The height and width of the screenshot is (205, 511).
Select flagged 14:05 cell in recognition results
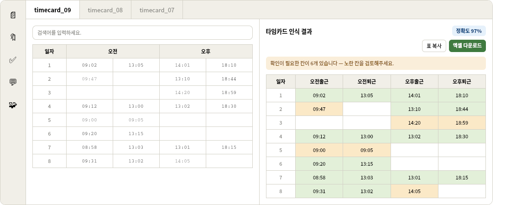pyautogui.click(x=414, y=191)
